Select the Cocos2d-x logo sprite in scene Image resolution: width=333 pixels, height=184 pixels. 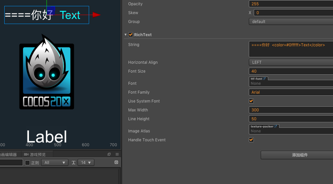pos(47,72)
